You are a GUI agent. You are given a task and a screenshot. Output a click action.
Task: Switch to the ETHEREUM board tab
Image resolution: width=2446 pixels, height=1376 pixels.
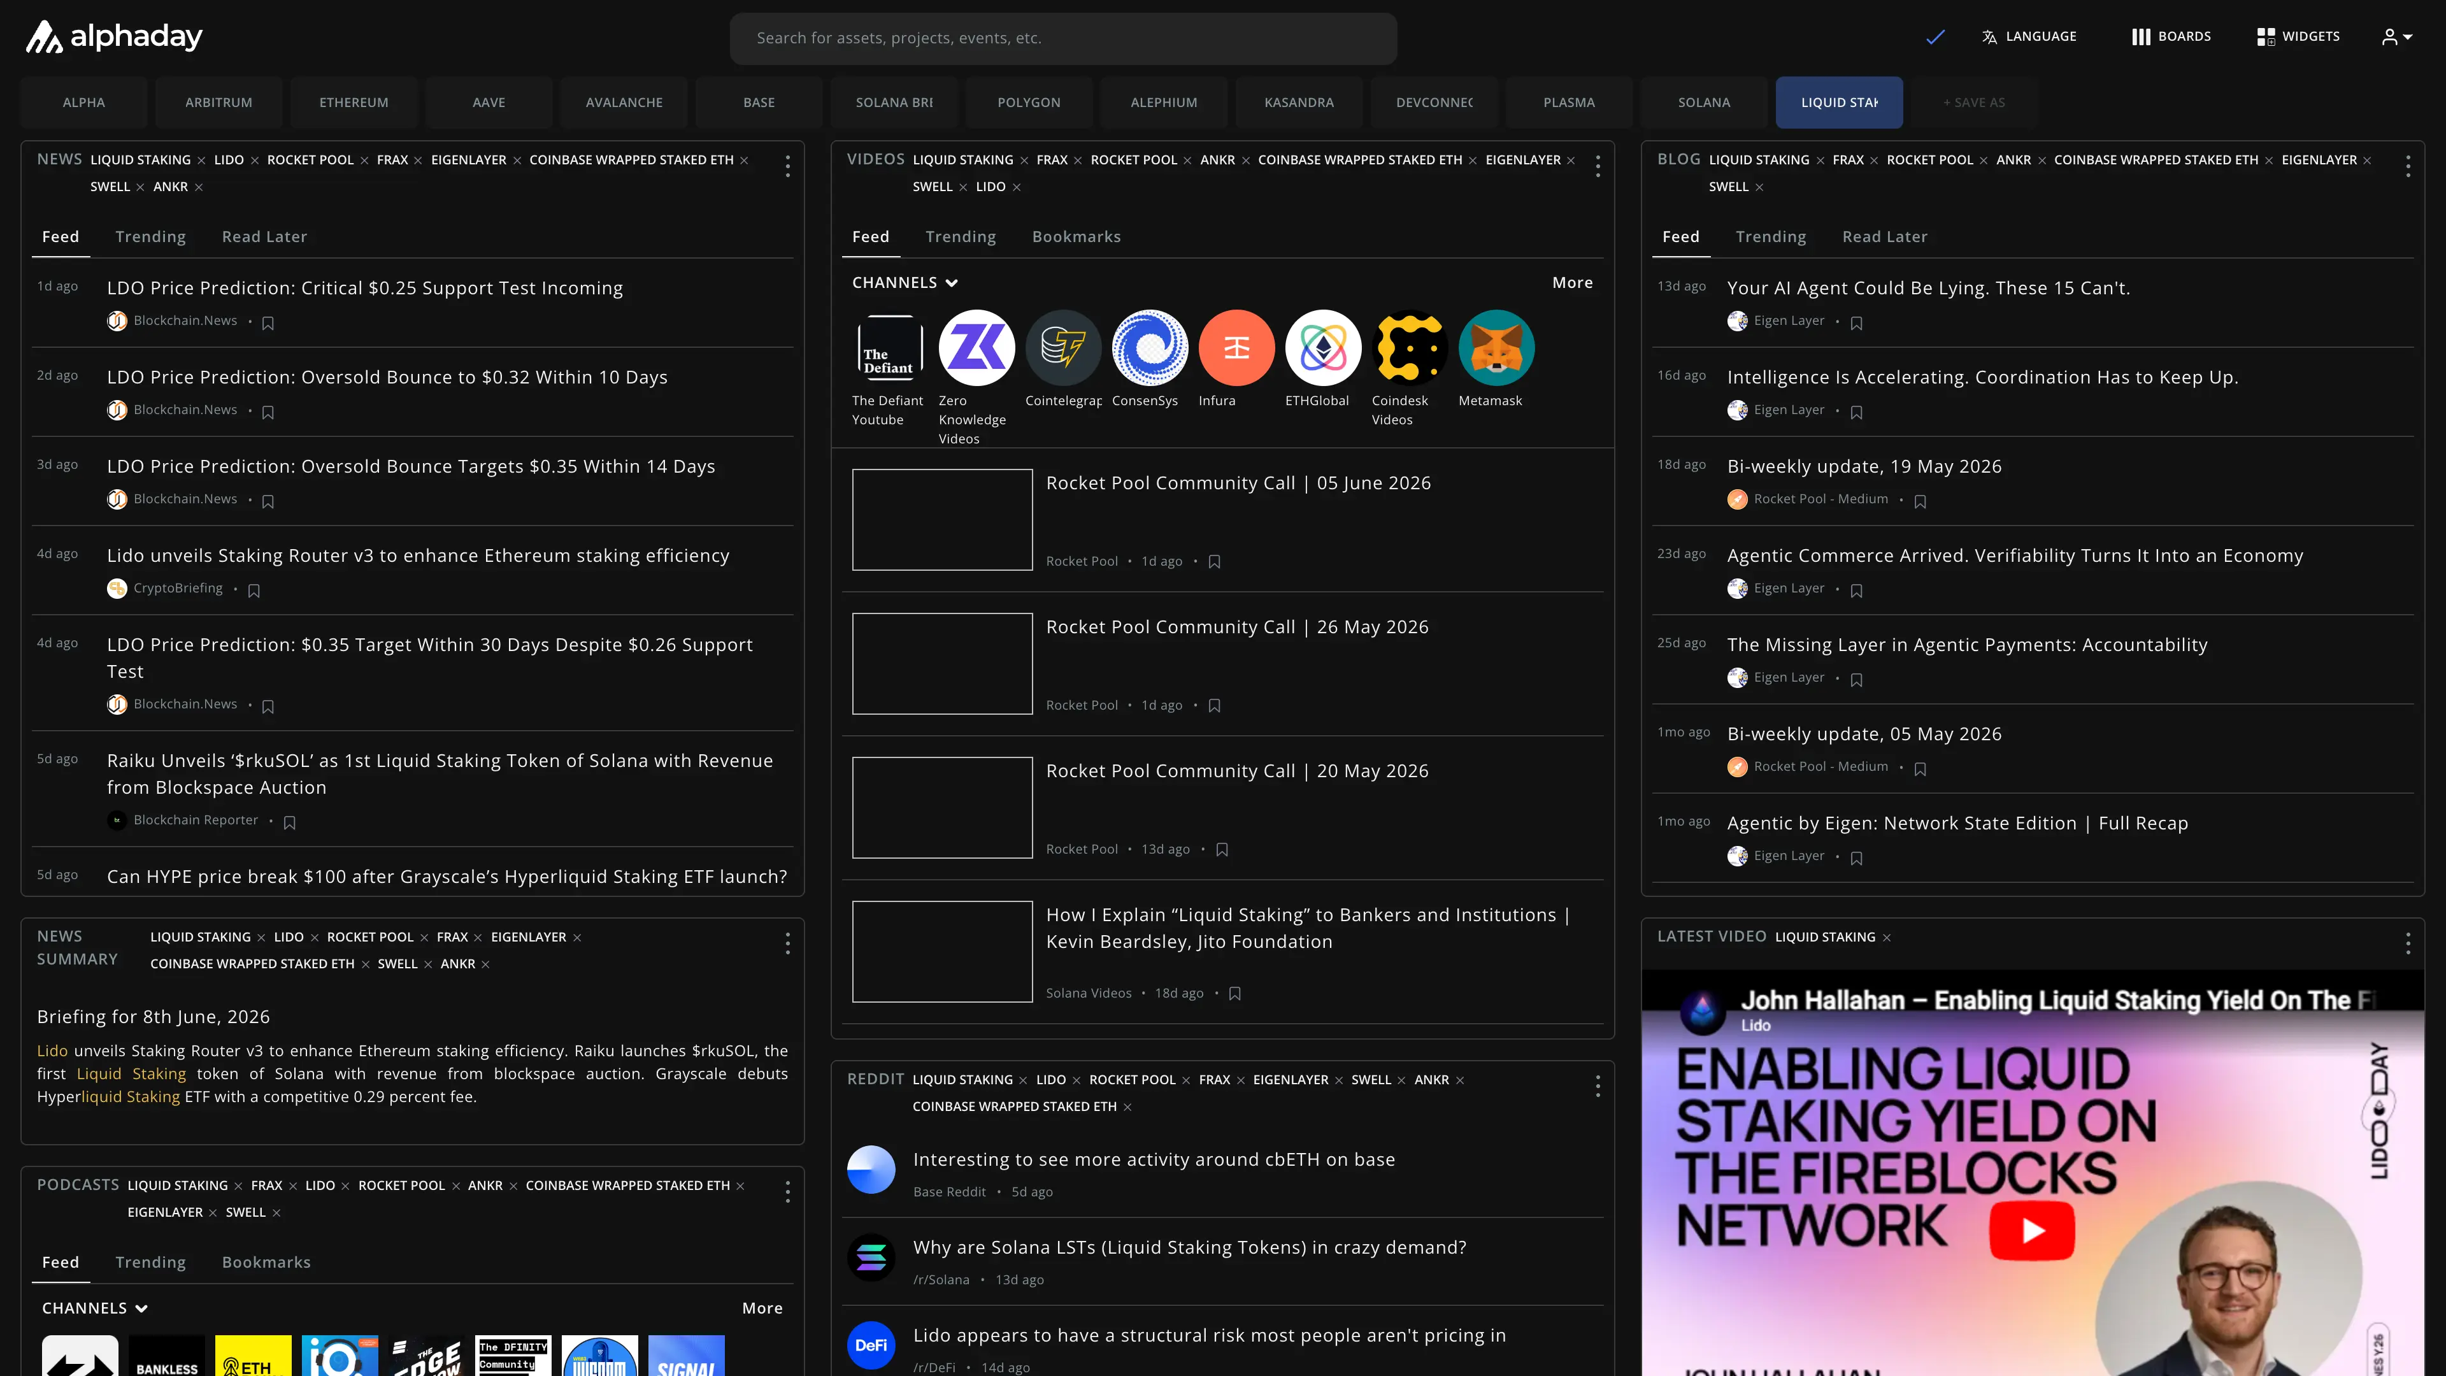pos(354,103)
